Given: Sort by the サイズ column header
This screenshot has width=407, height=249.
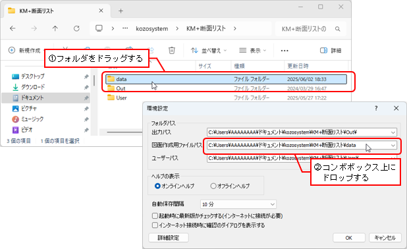Looking at the screenshot, I should point(205,66).
